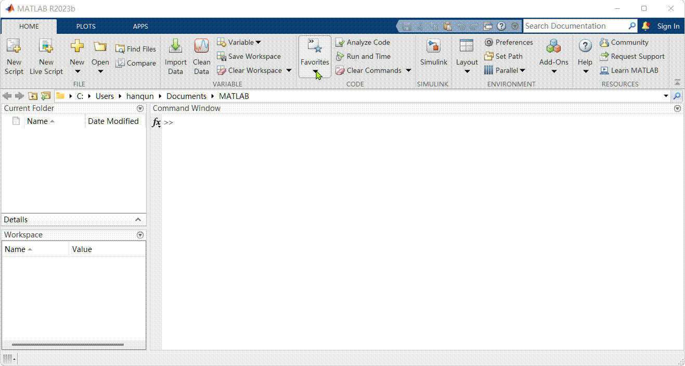Launch the Compare tool
Viewport: 685px width, 366px height.
click(x=135, y=63)
